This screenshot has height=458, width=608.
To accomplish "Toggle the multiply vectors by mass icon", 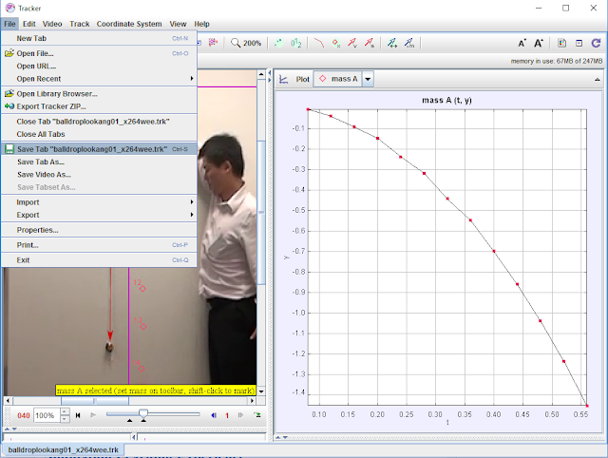I will coord(409,43).
